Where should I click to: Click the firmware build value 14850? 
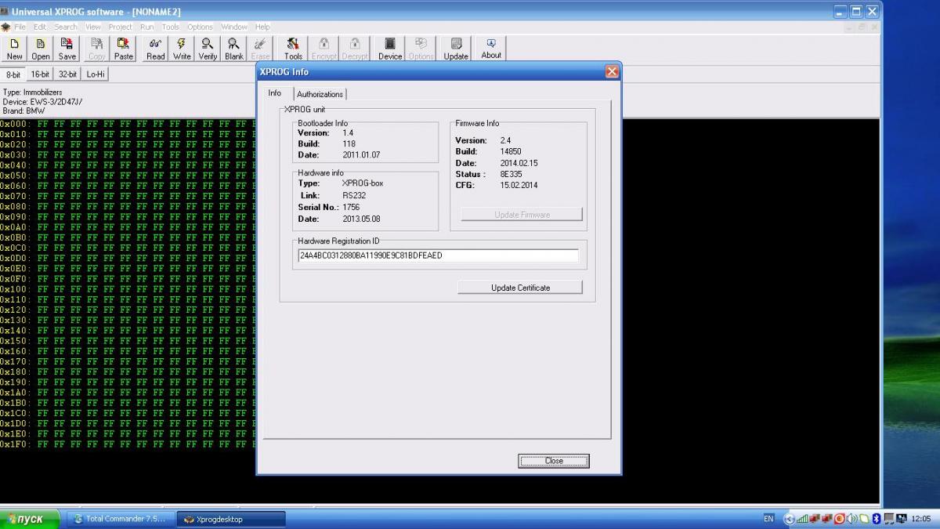pos(511,151)
